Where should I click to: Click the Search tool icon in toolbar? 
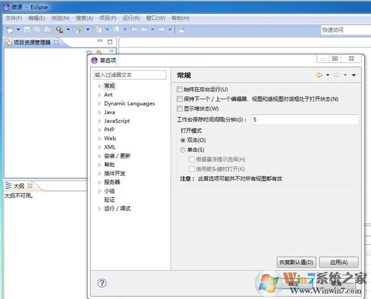point(79,29)
